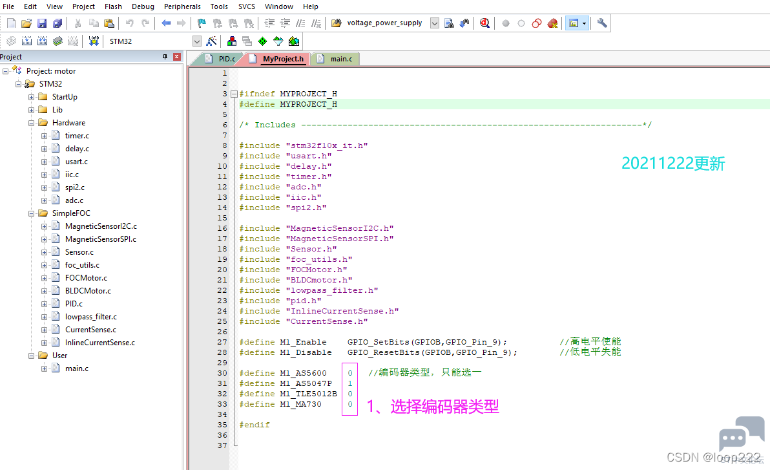Click the Open file folder icon
This screenshot has height=470, width=770.
[x=26, y=23]
